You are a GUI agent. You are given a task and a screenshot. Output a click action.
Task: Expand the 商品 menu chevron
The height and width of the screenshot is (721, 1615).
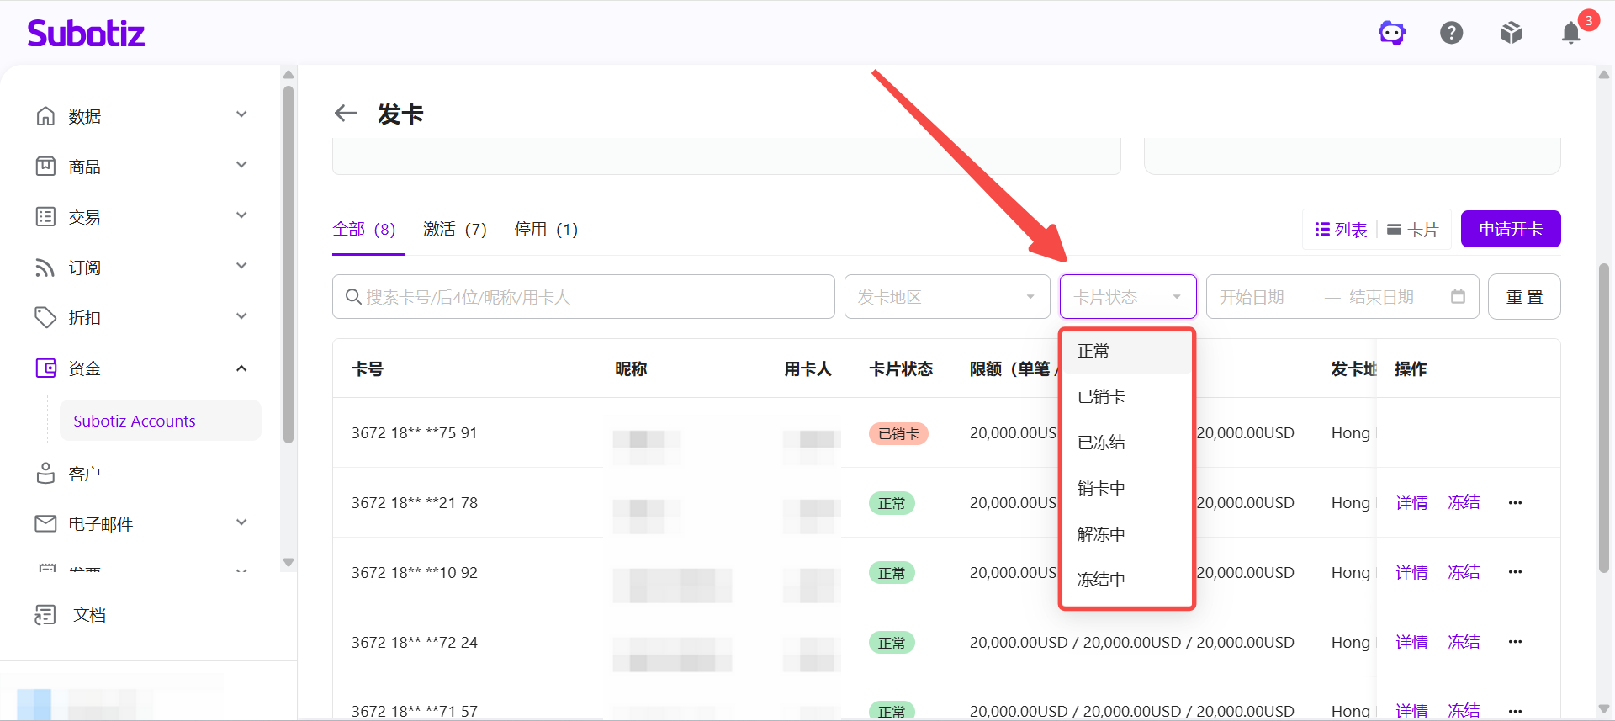coord(241,165)
